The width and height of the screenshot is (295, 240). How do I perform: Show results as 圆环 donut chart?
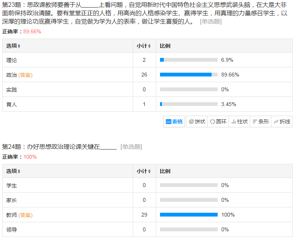[218, 122]
